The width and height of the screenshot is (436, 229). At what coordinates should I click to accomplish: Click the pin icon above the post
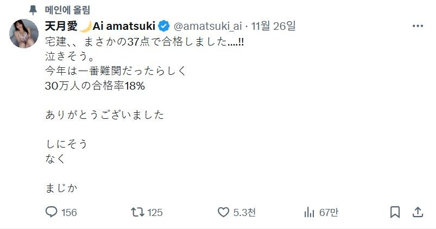point(34,10)
